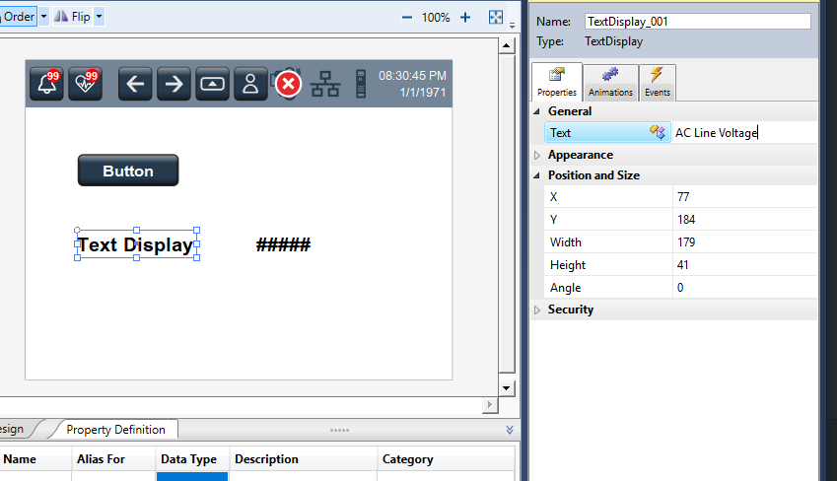Click the X value field showing 77
837x481 pixels.
744,197
